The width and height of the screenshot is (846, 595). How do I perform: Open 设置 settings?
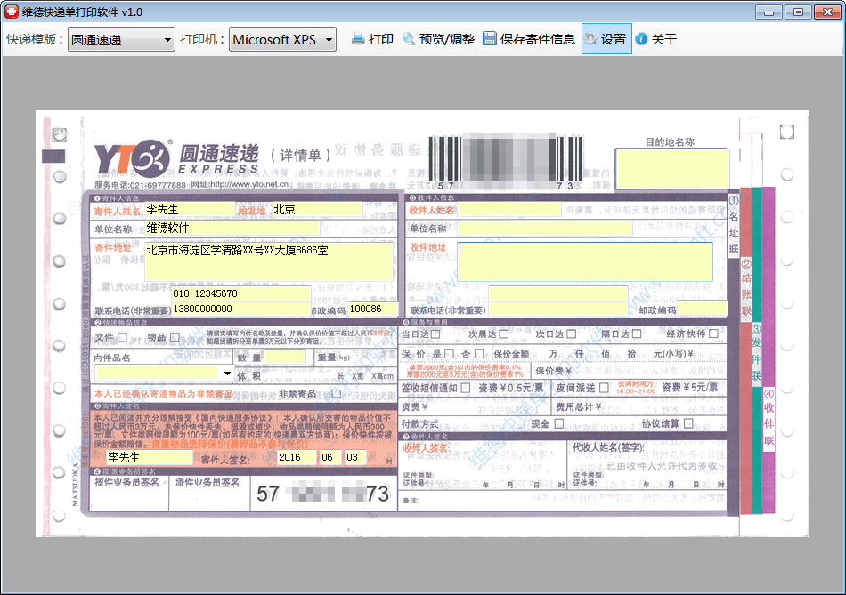606,39
